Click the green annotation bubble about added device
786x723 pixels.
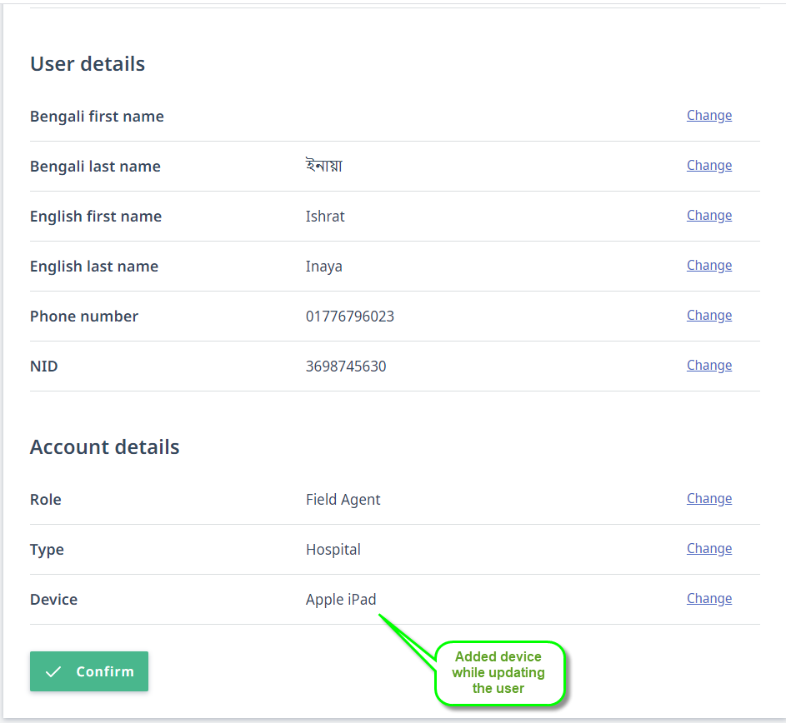click(499, 672)
